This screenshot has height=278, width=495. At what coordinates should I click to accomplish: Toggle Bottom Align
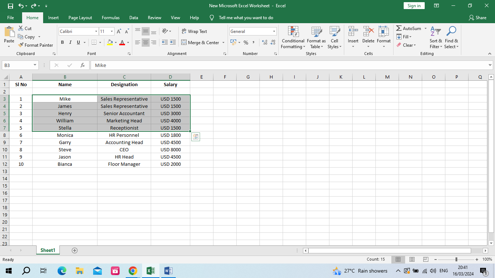click(x=154, y=31)
